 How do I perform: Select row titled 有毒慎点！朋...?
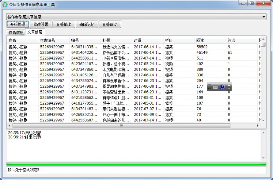tap(133, 97)
